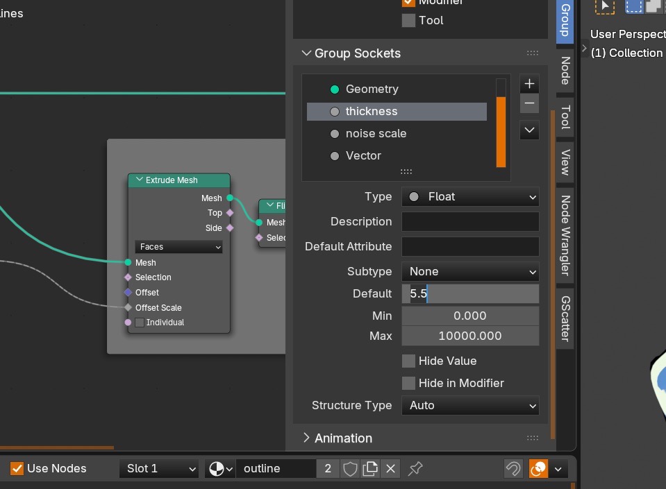The width and height of the screenshot is (666, 489).
Task: Switch to the Node sidebar tab
Action: (565, 71)
